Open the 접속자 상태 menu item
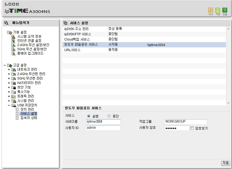 click(29, 118)
